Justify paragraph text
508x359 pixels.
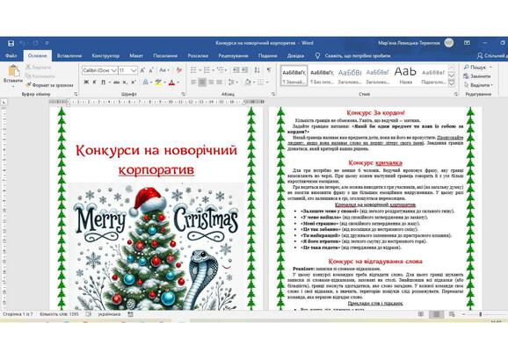point(220,83)
